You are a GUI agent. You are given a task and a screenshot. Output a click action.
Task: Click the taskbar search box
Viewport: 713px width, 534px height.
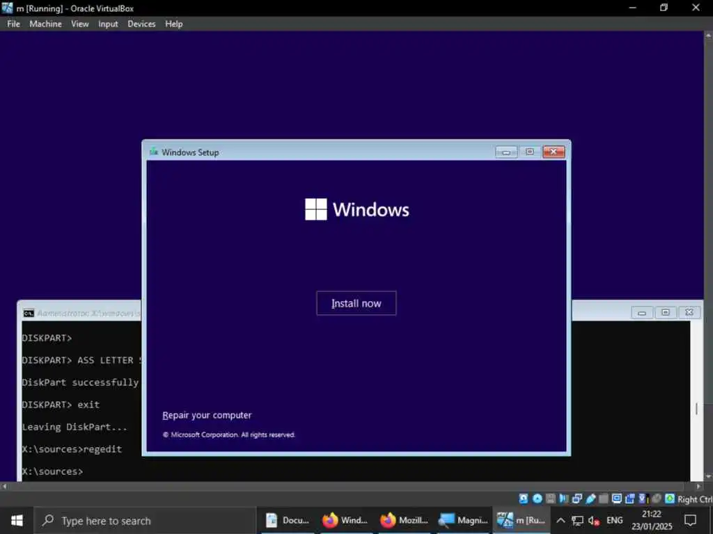(146, 520)
